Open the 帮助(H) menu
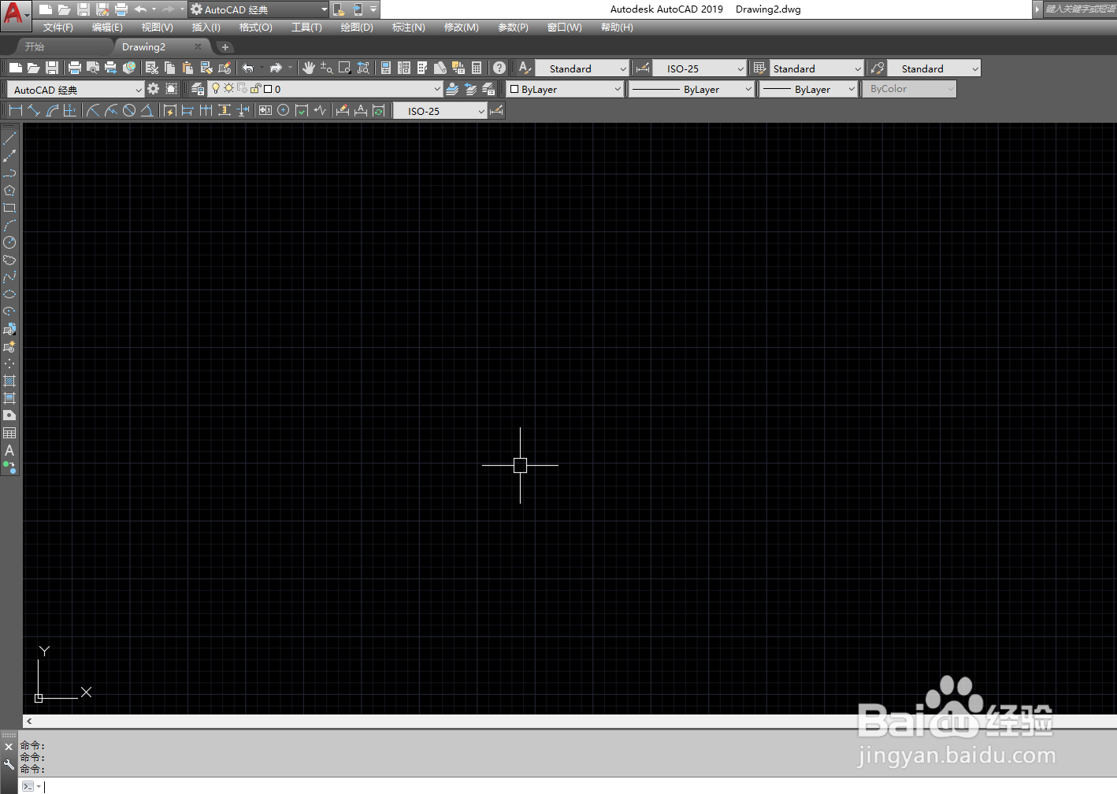This screenshot has height=794, width=1117. click(617, 28)
